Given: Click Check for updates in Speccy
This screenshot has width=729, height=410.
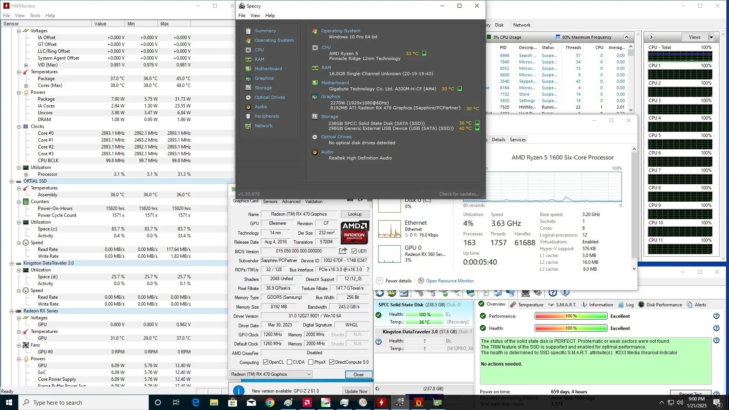Looking at the screenshot, I should tap(459, 194).
